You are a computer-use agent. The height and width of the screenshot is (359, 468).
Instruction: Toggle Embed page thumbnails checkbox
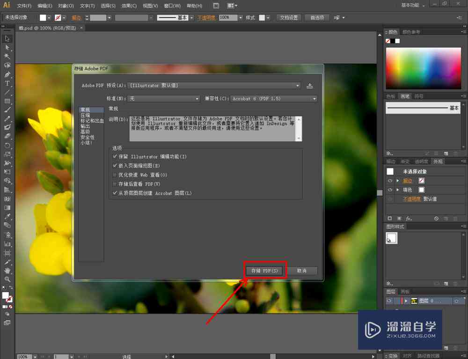(x=115, y=165)
